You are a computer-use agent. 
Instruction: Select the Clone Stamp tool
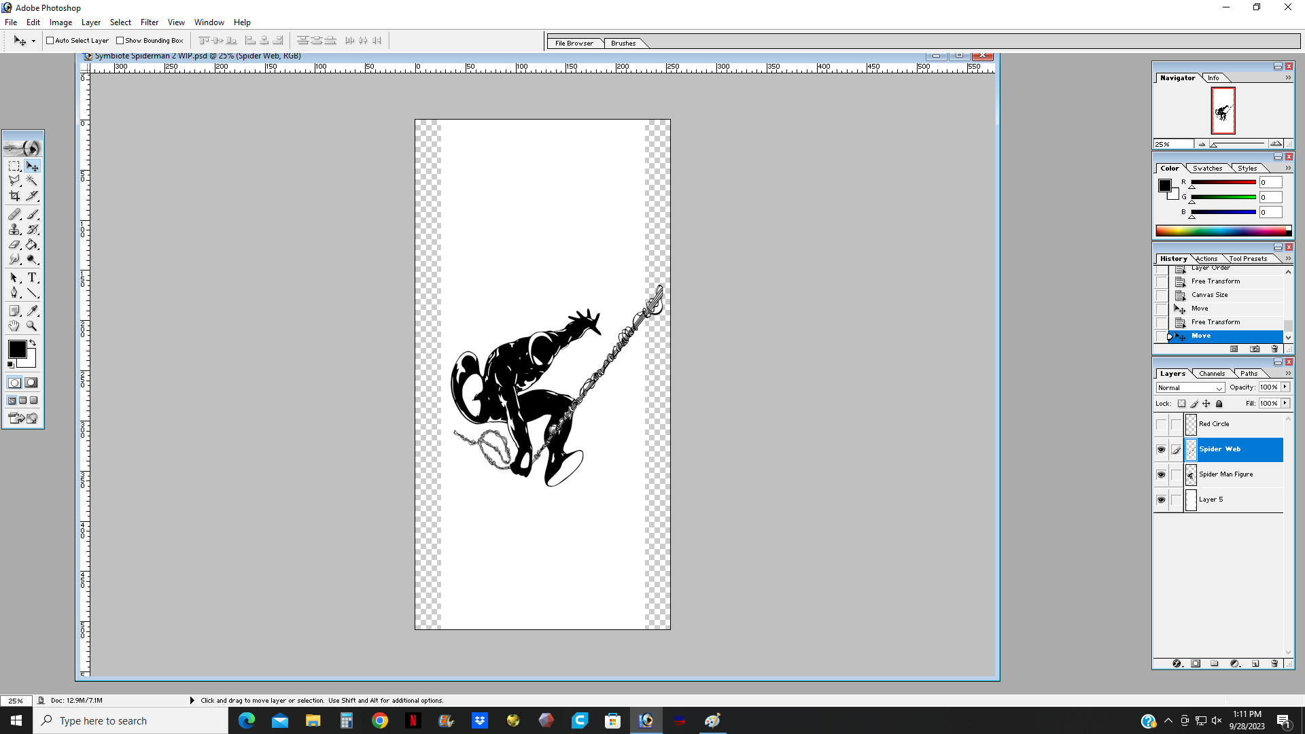click(14, 230)
